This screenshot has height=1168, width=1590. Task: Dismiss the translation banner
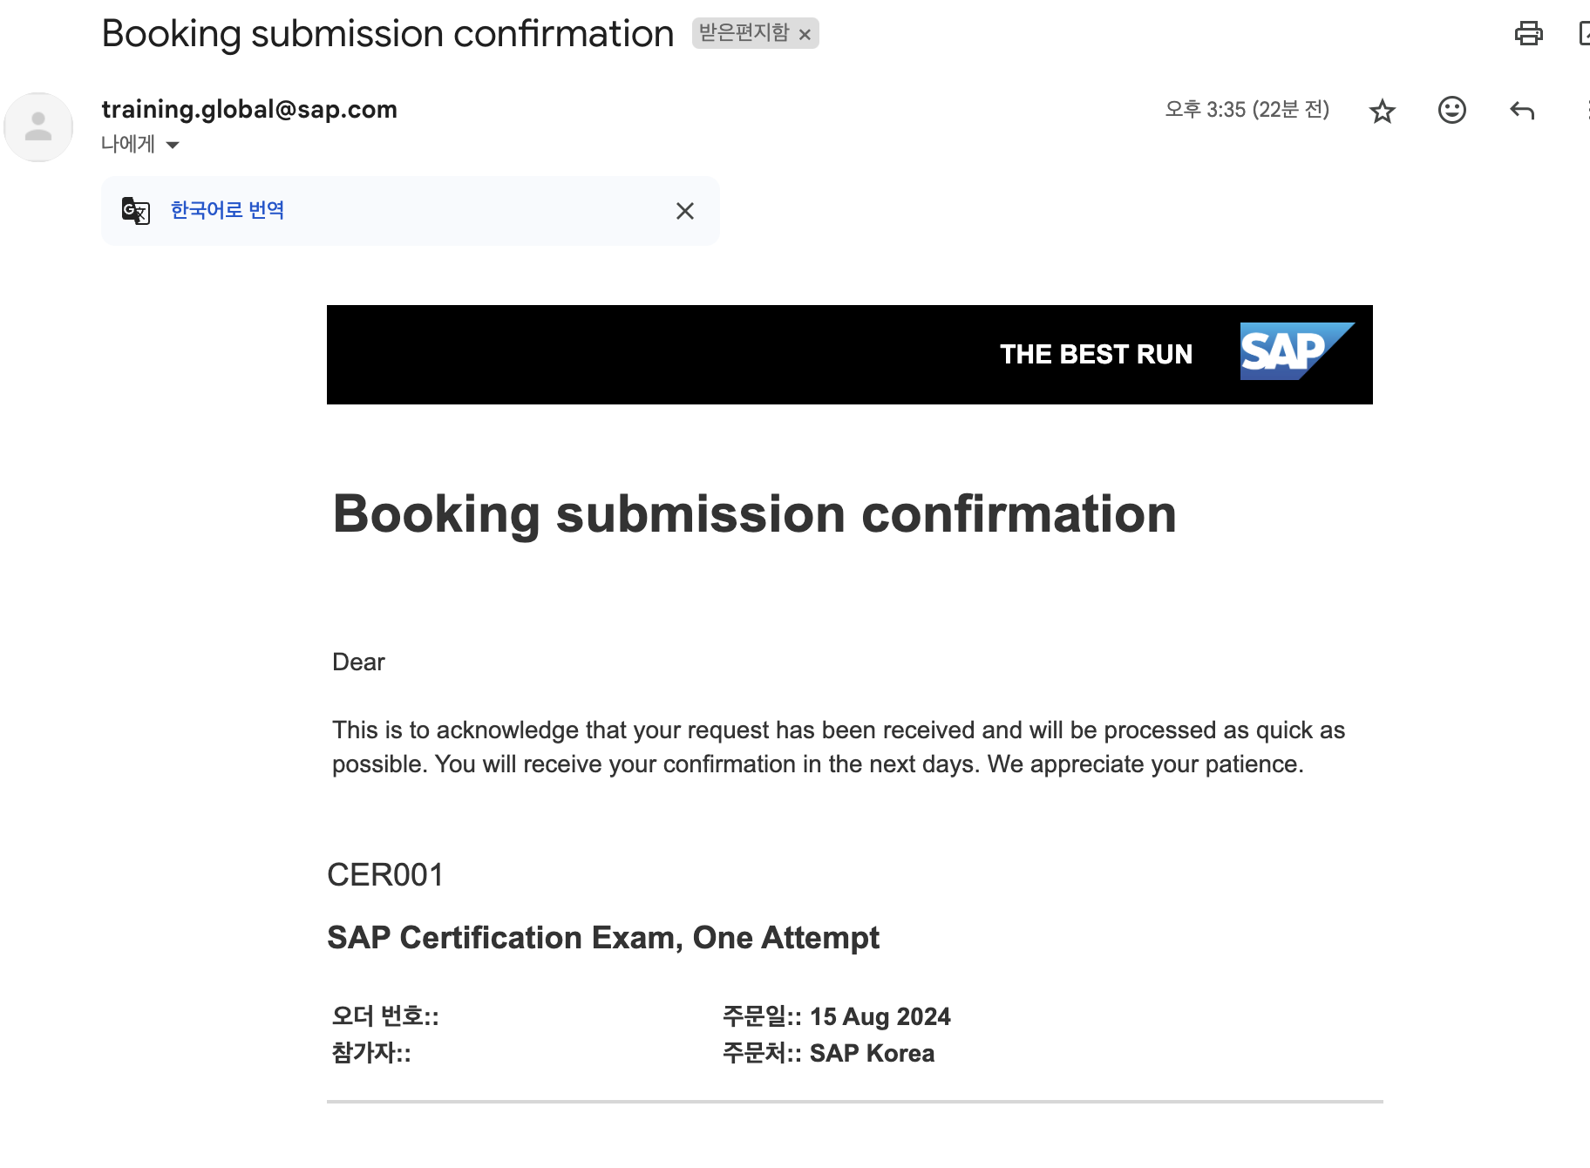[x=685, y=211]
